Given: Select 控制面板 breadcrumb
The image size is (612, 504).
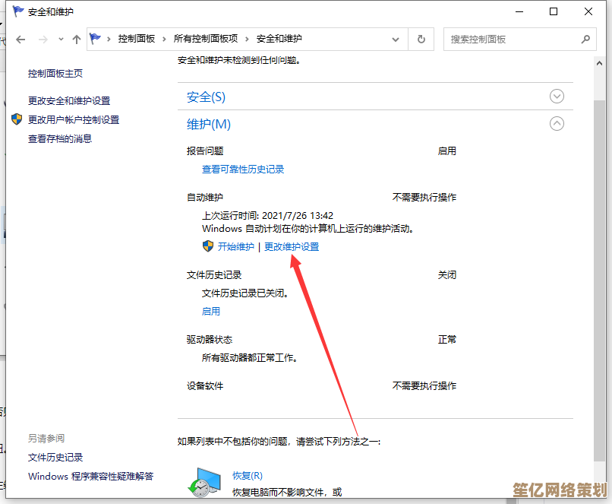Looking at the screenshot, I should (x=137, y=39).
